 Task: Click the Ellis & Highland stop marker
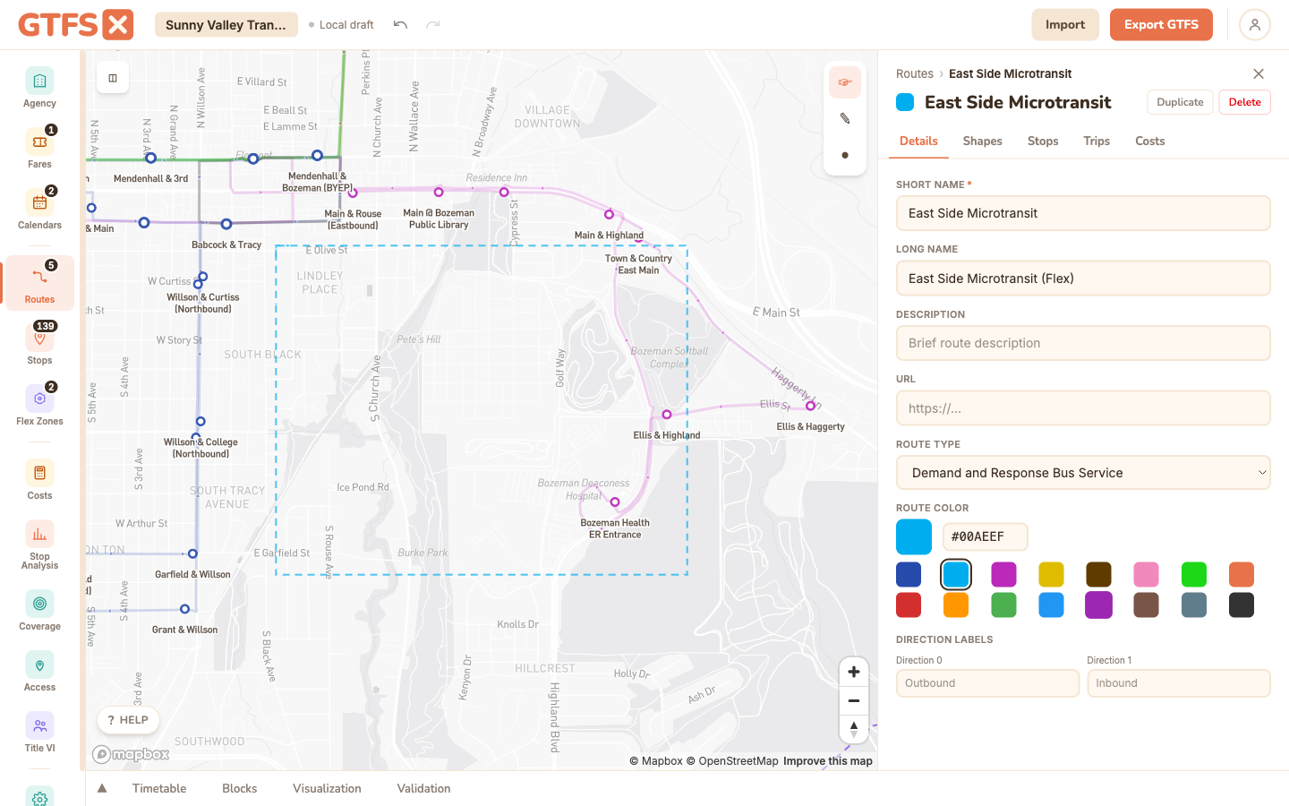point(667,415)
